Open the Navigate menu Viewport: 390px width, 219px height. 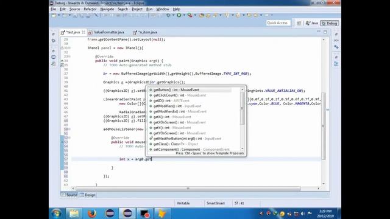[107, 9]
